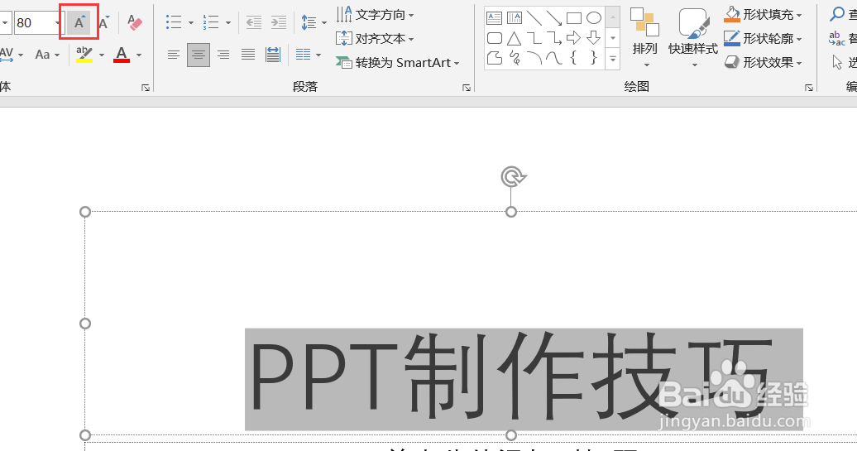The width and height of the screenshot is (857, 451).
Task: Decrease the list indent level
Action: pos(254,22)
